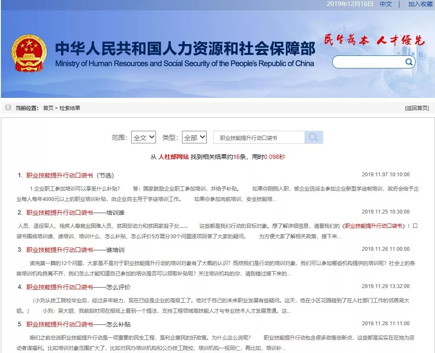
Task: Open the 类型 全部 dropdown
Action: coord(194,137)
